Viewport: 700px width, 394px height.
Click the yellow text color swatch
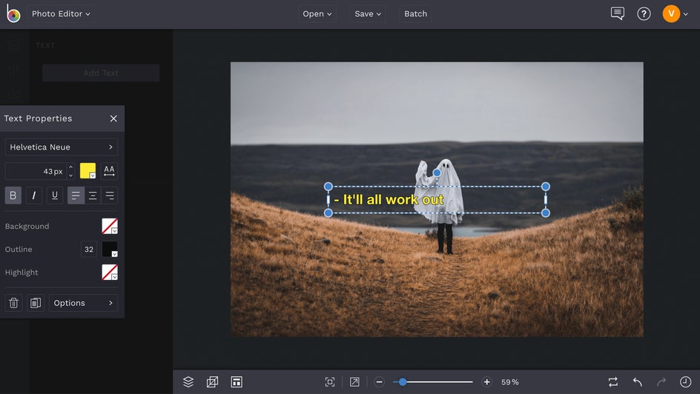(x=87, y=171)
